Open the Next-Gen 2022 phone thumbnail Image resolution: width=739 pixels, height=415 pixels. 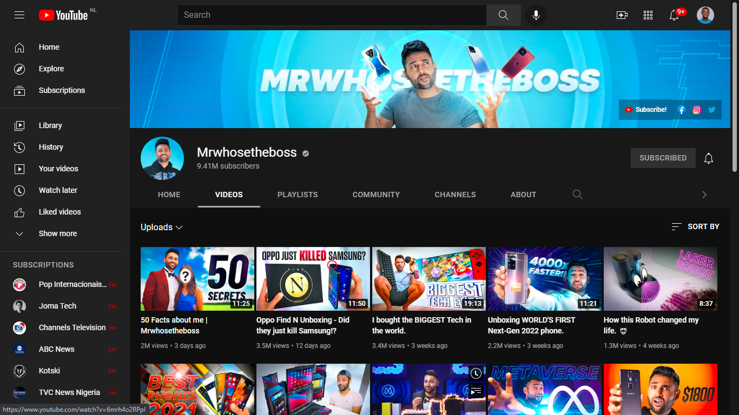pos(545,279)
